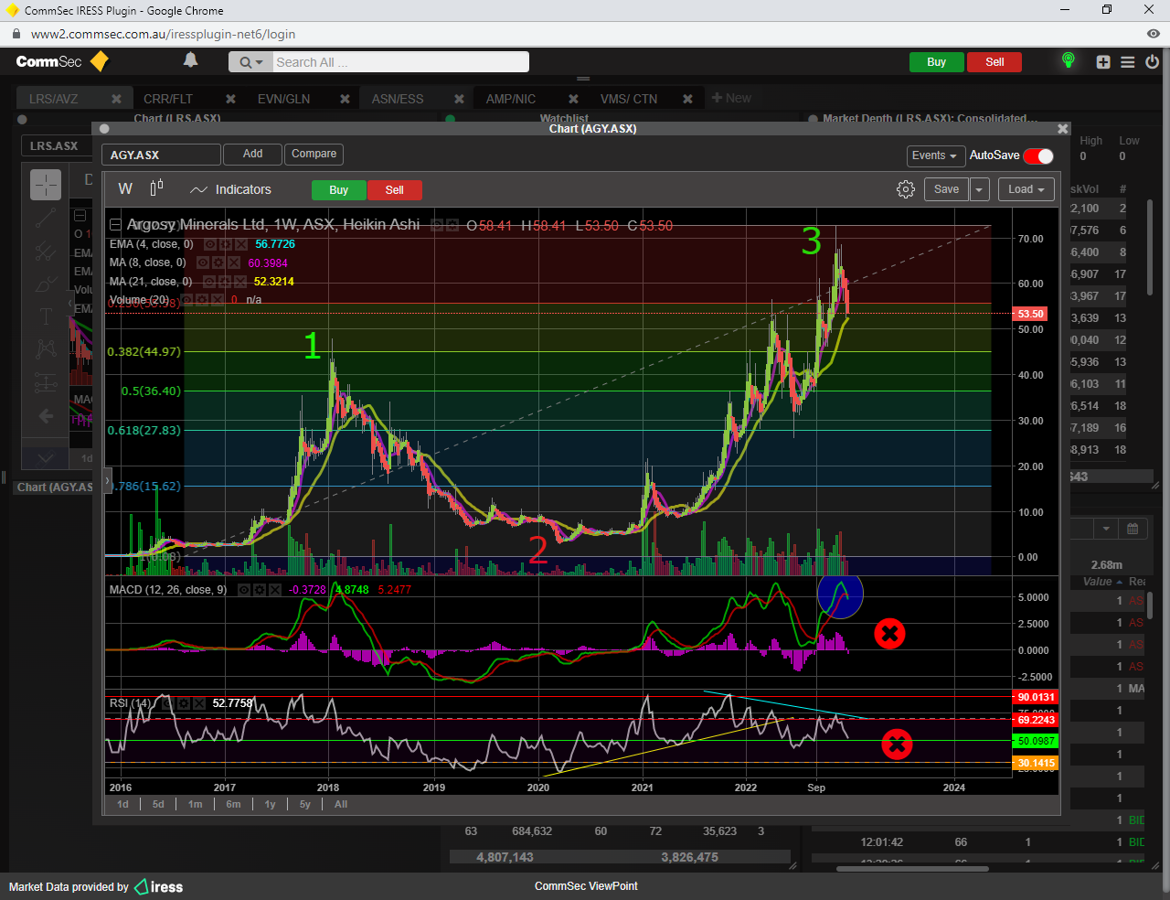Click Buy in the chart toolbar
Image resolution: width=1170 pixels, height=900 pixels.
339,190
